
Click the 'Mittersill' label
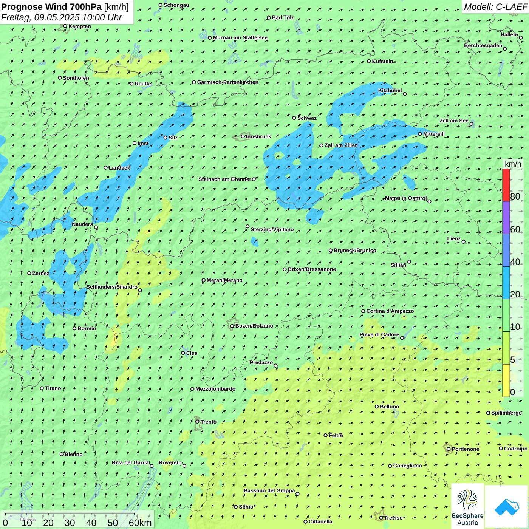pos(434,134)
